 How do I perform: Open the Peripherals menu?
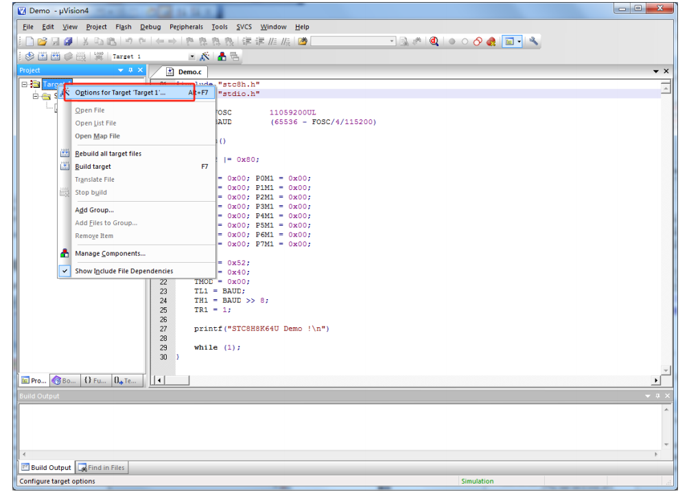186,27
